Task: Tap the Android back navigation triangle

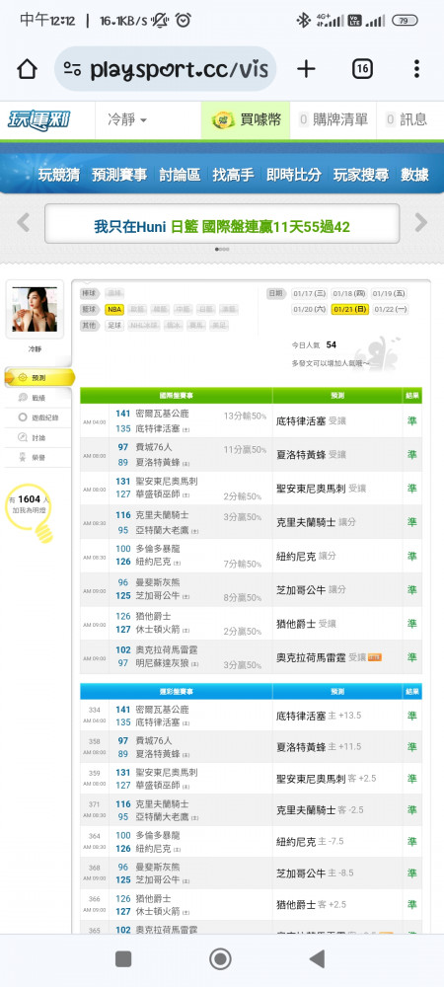Action: tap(317, 958)
